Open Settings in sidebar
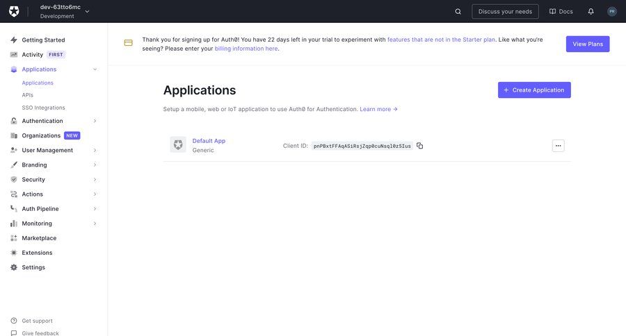 (33, 267)
